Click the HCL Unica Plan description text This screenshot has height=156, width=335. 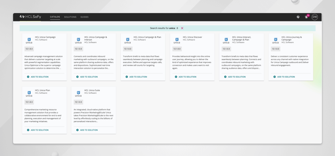pos(44,116)
